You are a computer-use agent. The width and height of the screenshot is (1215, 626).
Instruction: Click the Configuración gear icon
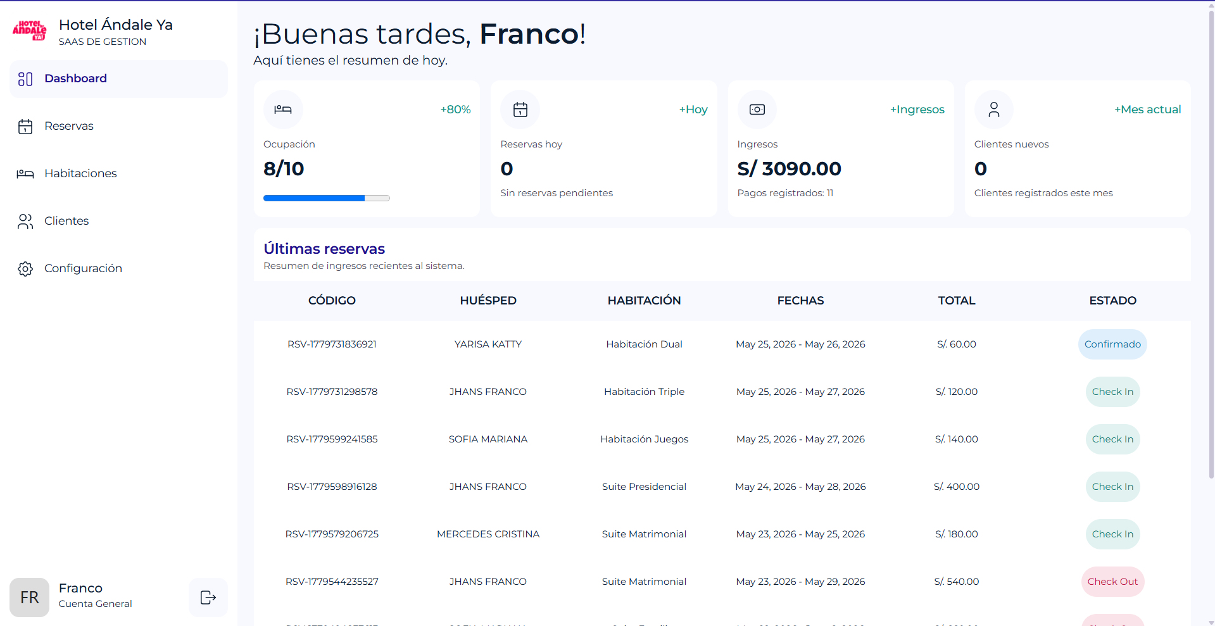click(x=25, y=269)
